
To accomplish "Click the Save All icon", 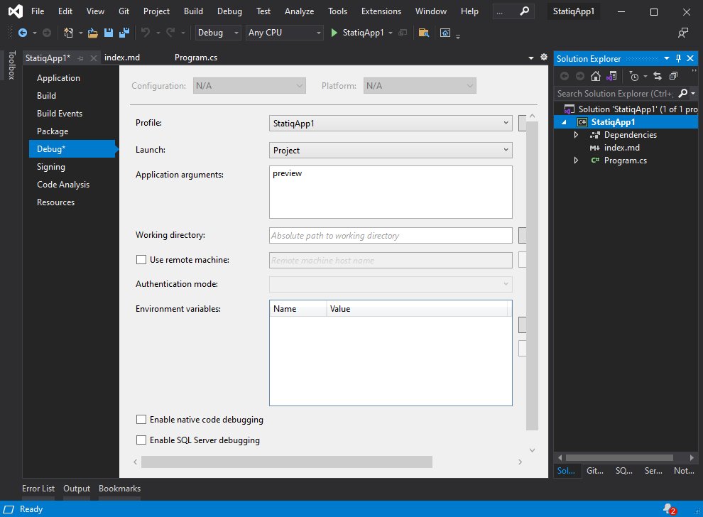I will [x=124, y=33].
